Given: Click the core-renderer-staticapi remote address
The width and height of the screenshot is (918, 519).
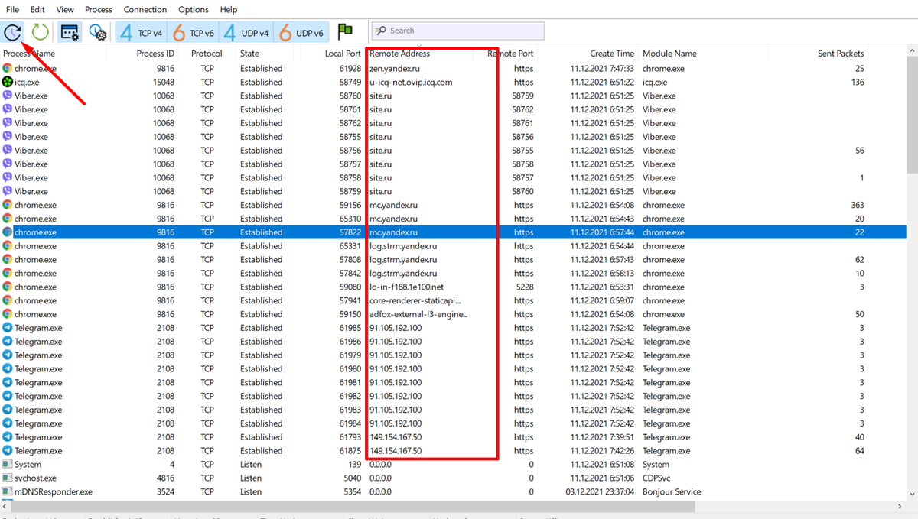Looking at the screenshot, I should [415, 300].
